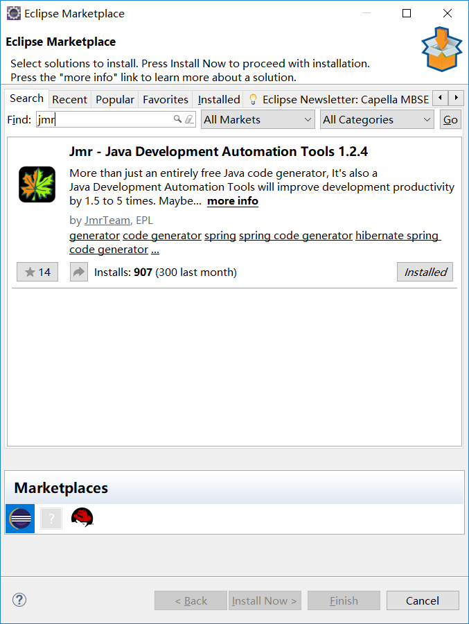469x624 pixels.
Task: Open the All Markets dropdown
Action: [258, 119]
